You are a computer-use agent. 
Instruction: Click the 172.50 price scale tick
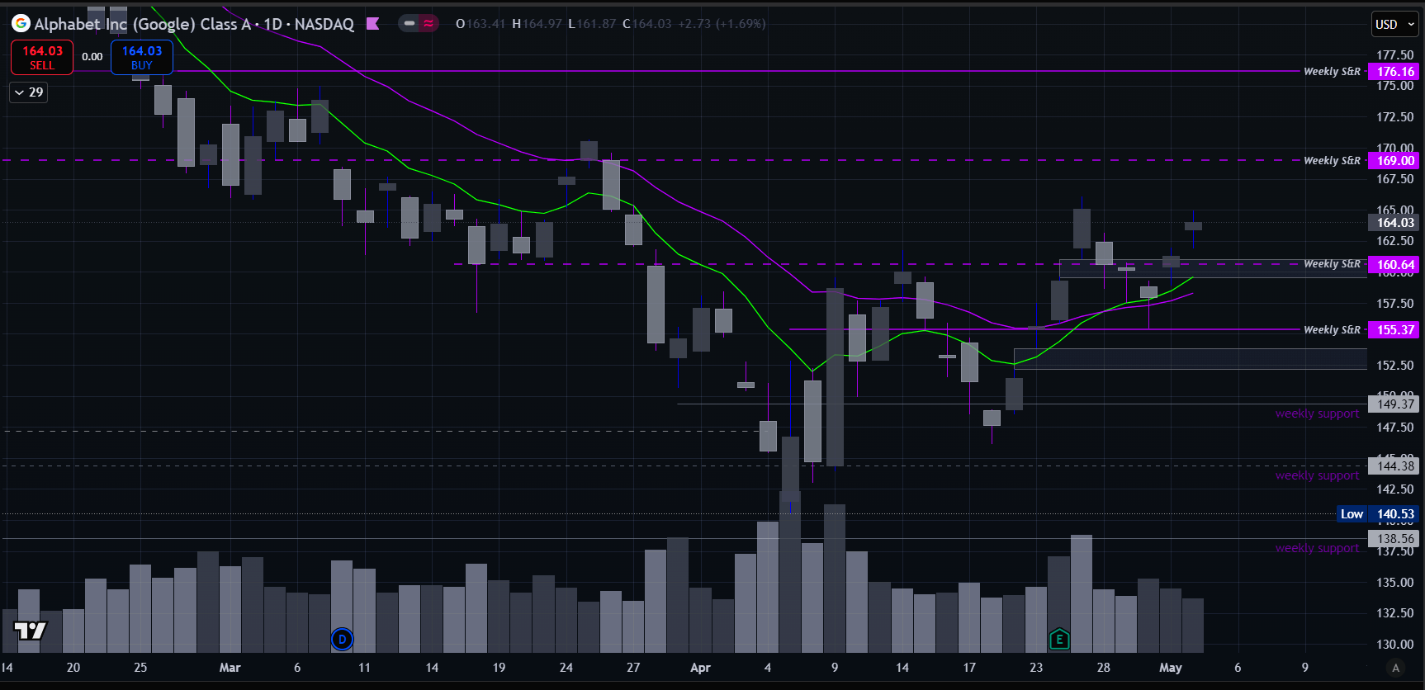pyautogui.click(x=1395, y=117)
